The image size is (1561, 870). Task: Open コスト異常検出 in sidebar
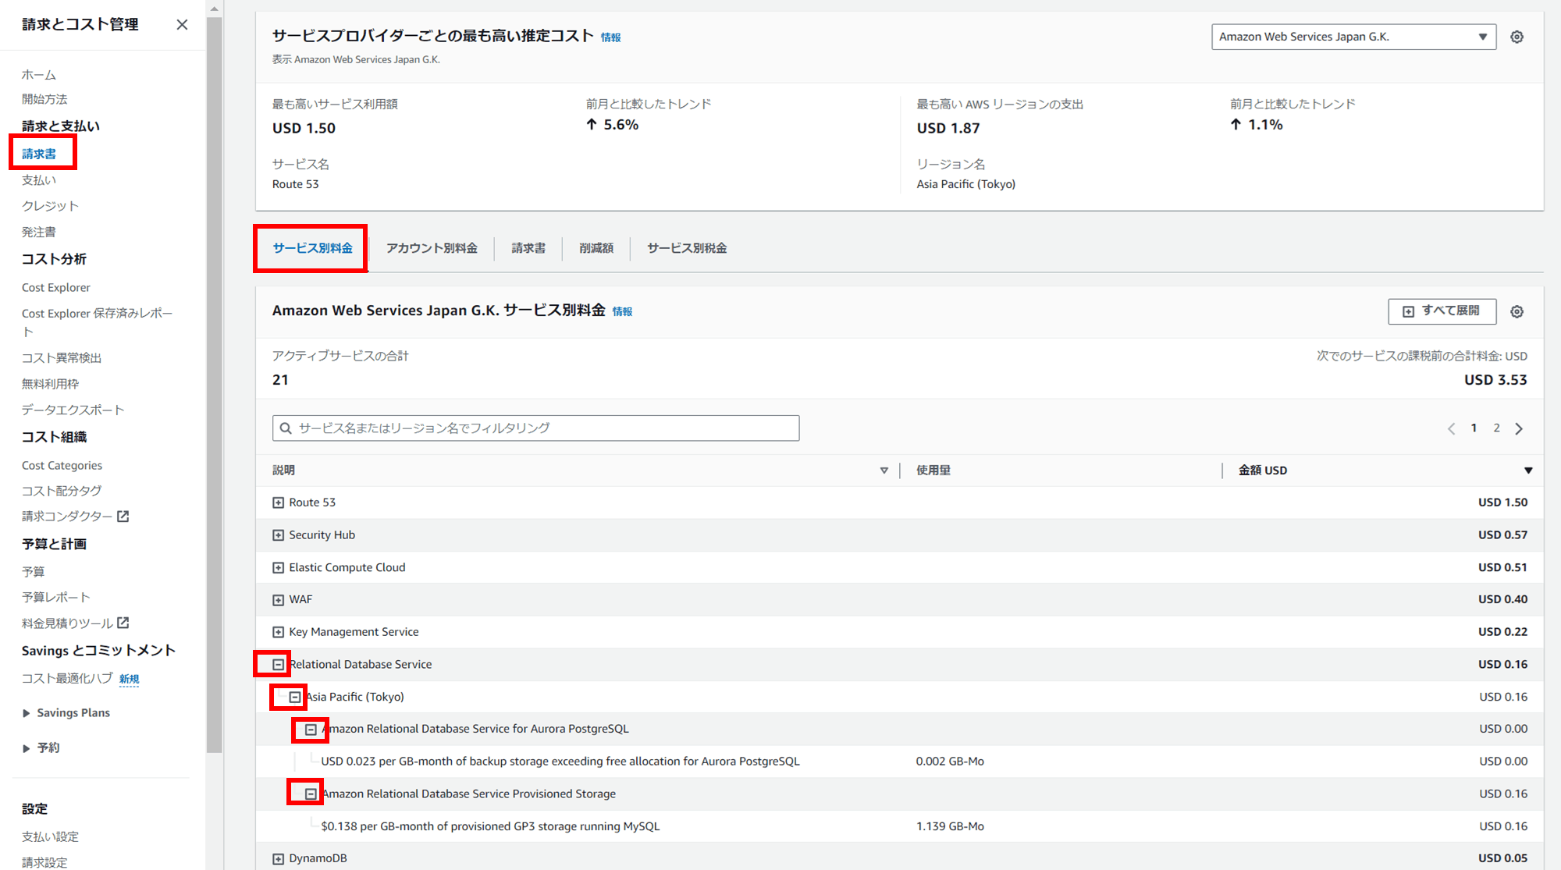[62, 358]
